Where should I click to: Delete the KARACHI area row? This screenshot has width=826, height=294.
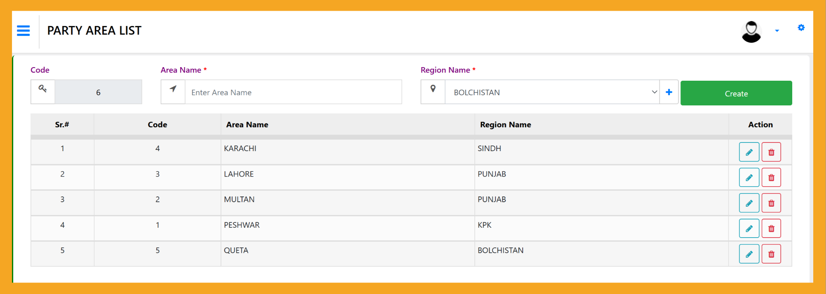771,152
